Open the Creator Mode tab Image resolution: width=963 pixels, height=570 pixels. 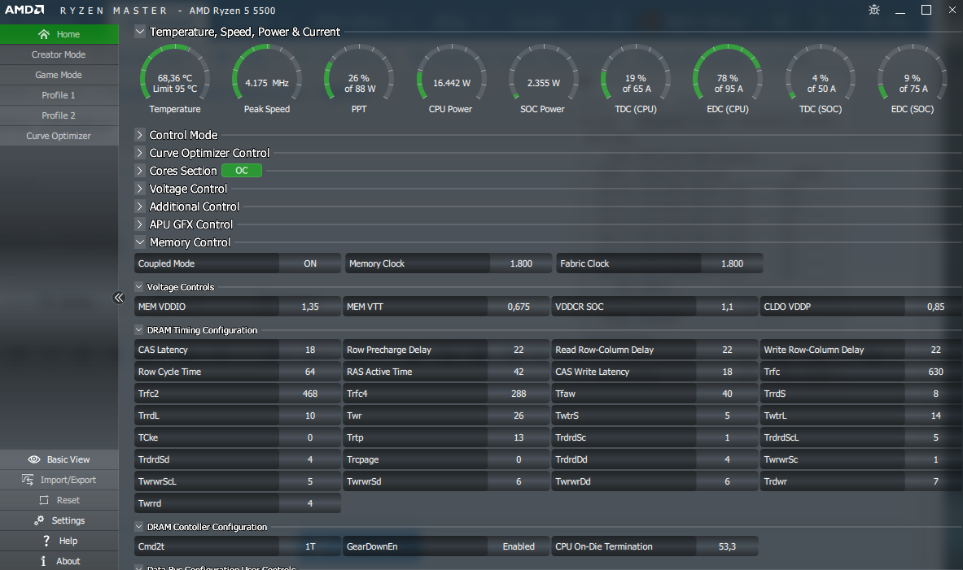tap(59, 54)
